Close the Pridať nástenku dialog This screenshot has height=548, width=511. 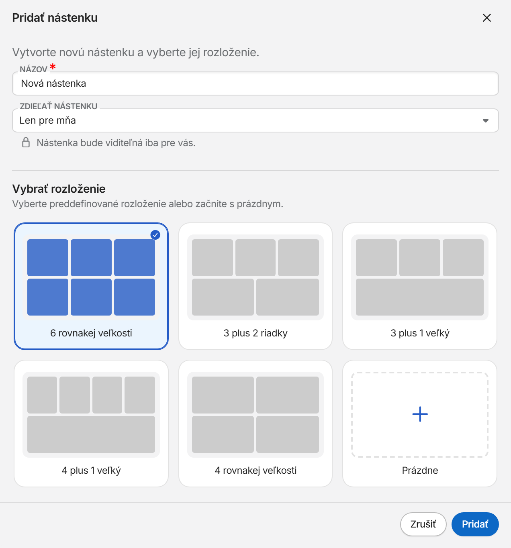tap(486, 18)
